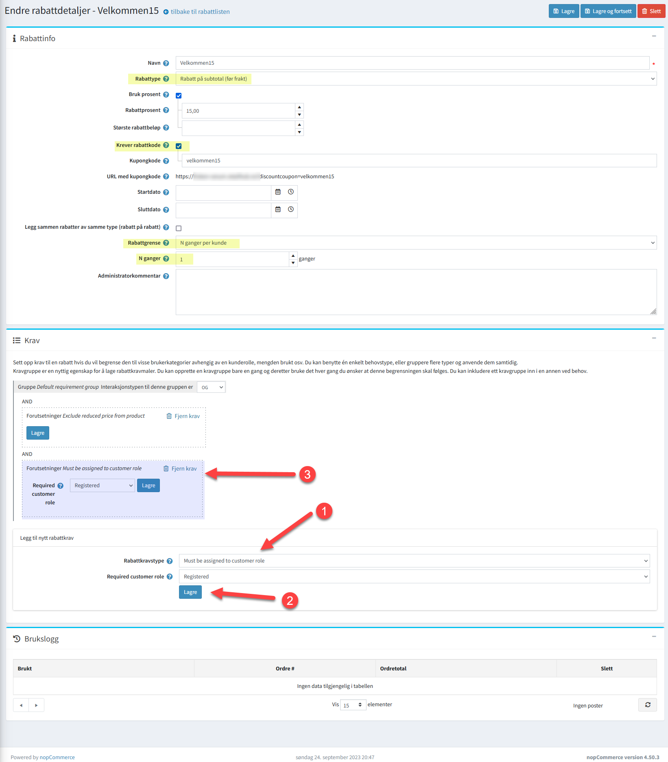Open the Rabattgrense dropdown
Image resolution: width=668 pixels, height=762 pixels.
(x=416, y=243)
